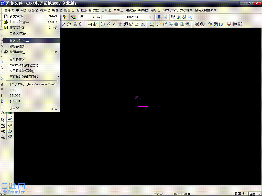Viewport: 262px width, 196px height.
Task: Click the format painter brush icon
Action: pyautogui.click(x=10, y=137)
